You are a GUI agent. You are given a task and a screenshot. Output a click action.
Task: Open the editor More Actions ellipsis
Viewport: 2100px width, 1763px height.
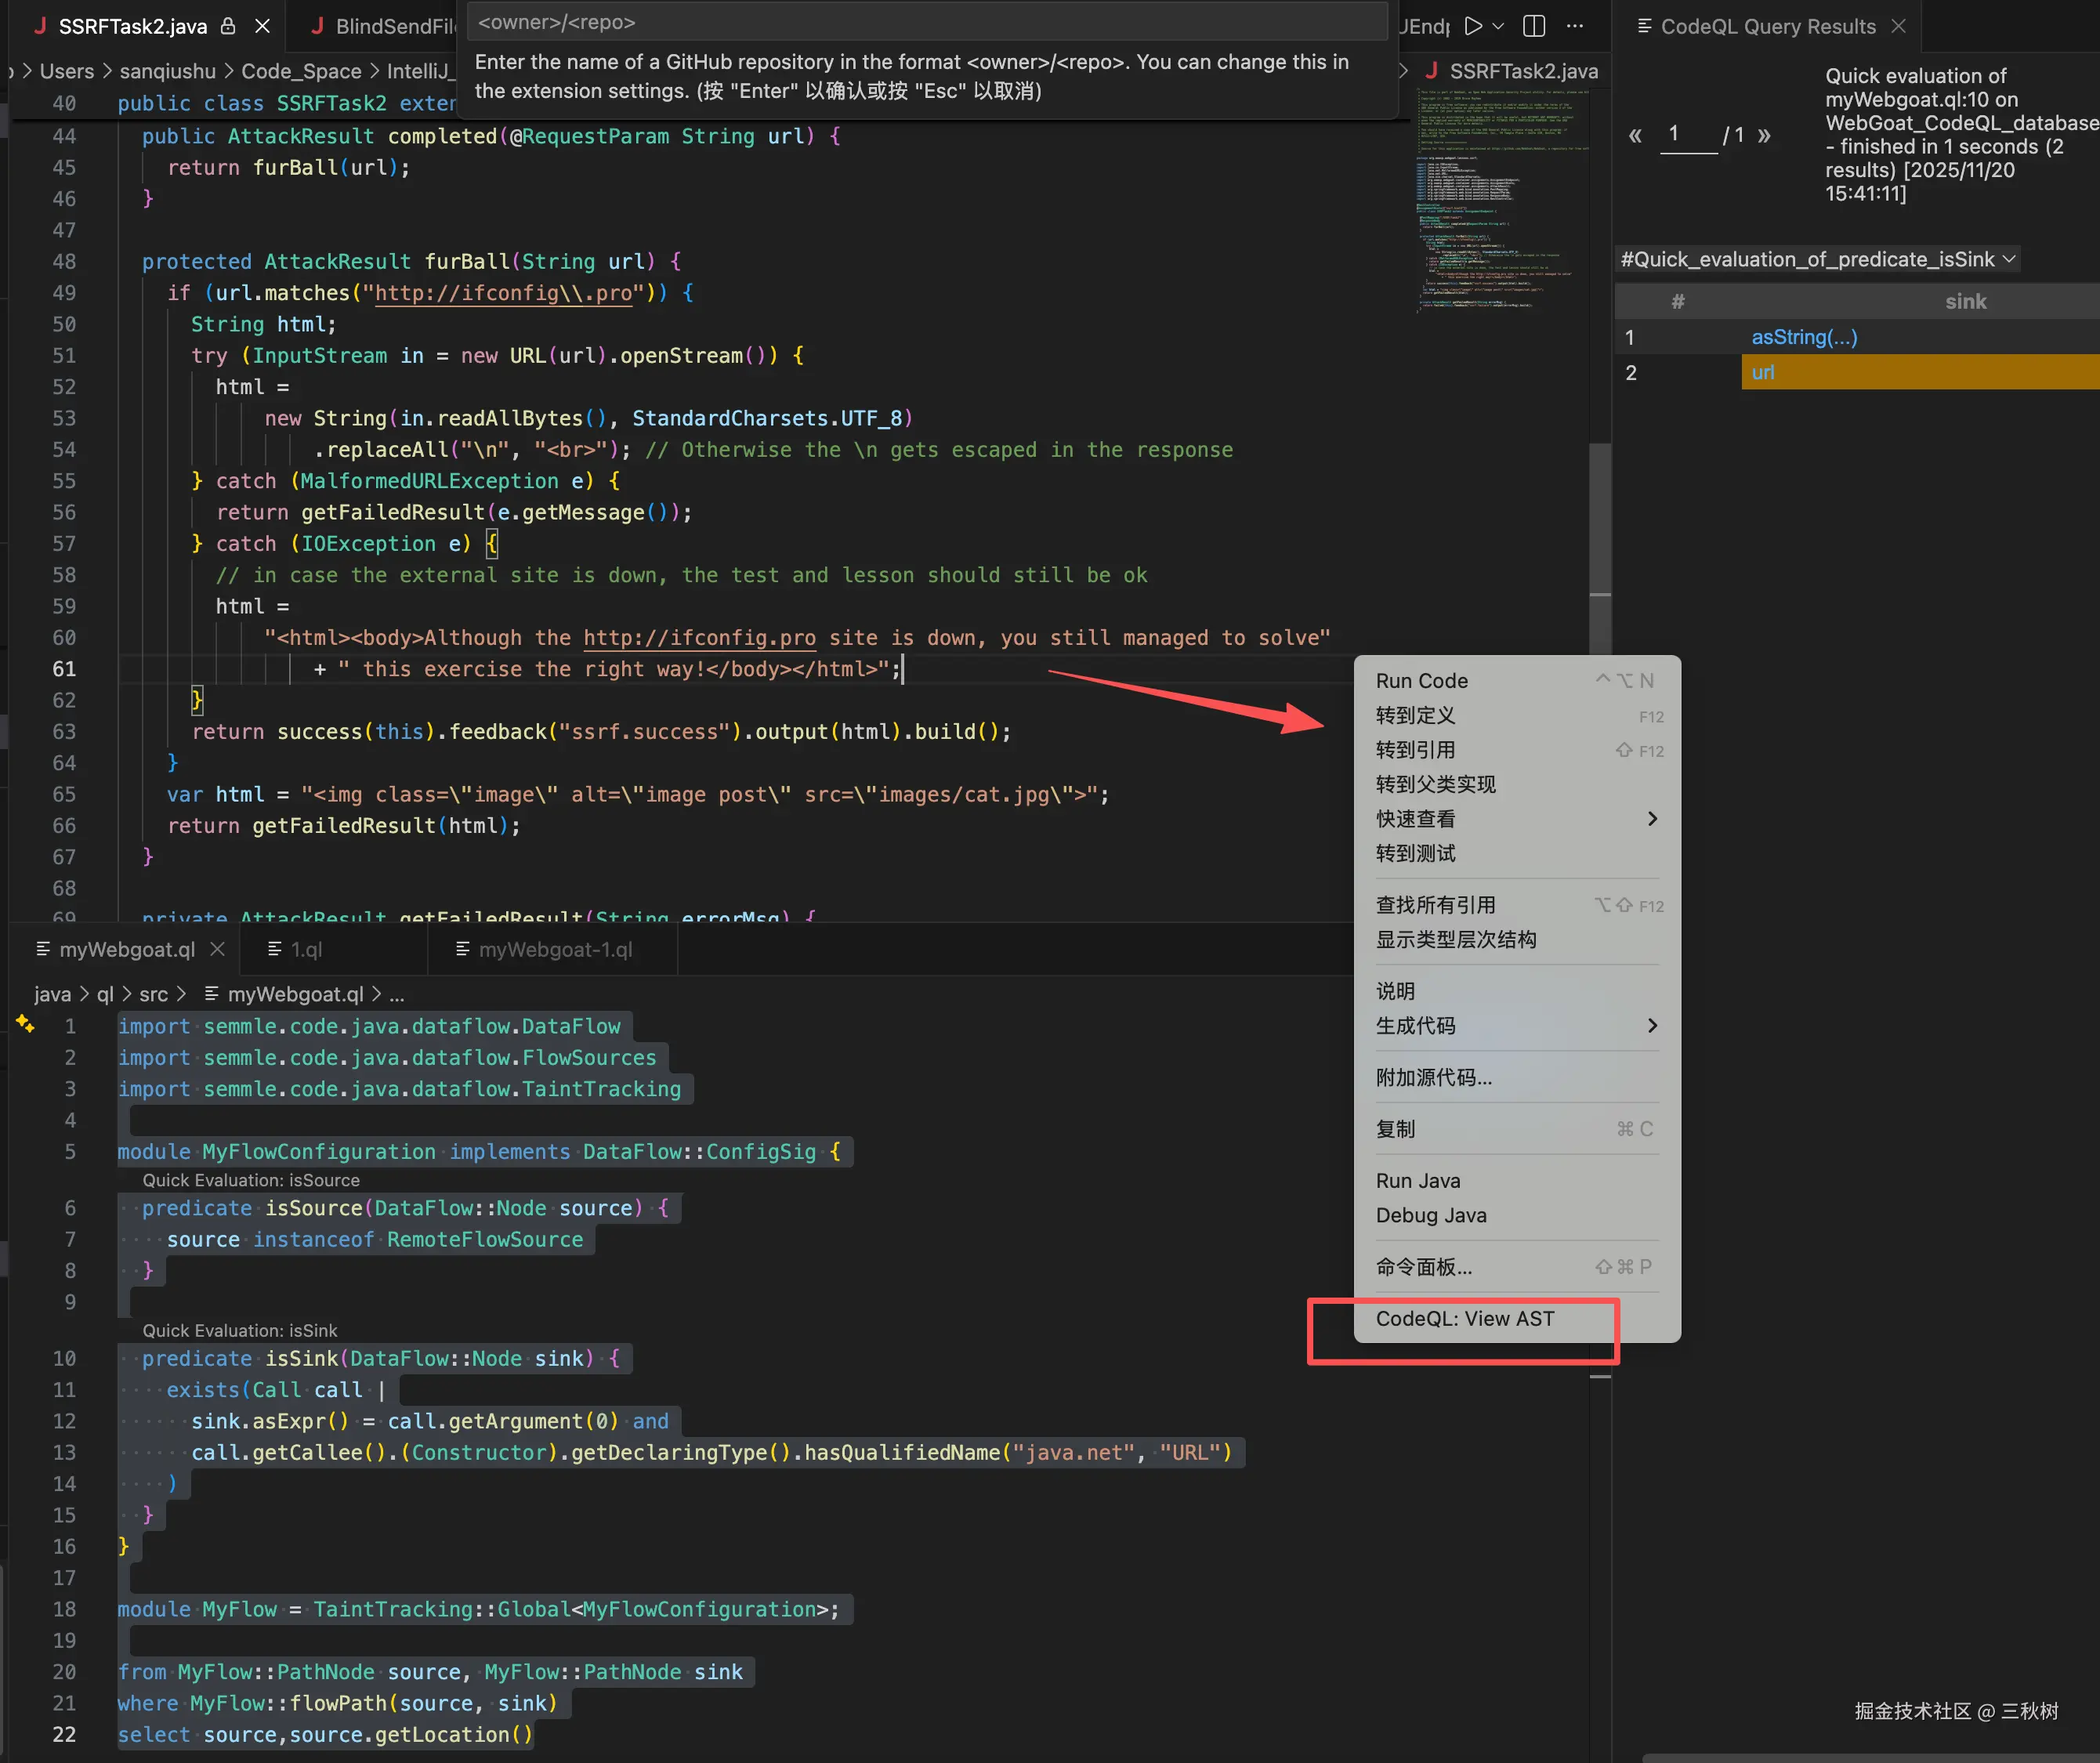coord(1575,26)
